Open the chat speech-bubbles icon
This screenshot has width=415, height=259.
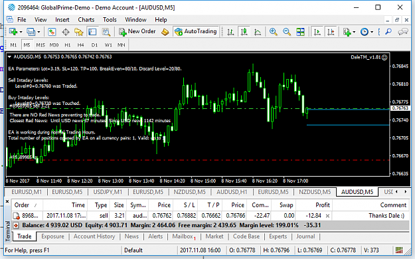click(x=403, y=32)
